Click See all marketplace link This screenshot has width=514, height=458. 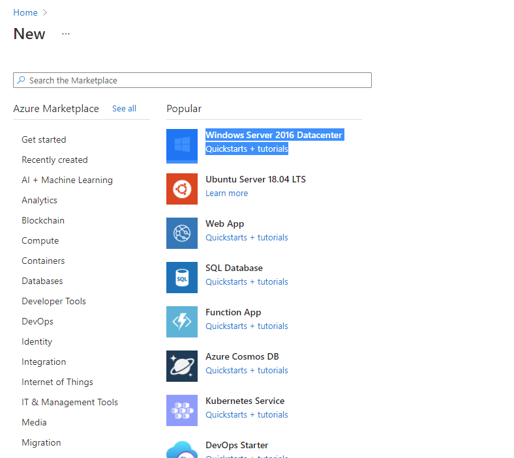tap(124, 108)
